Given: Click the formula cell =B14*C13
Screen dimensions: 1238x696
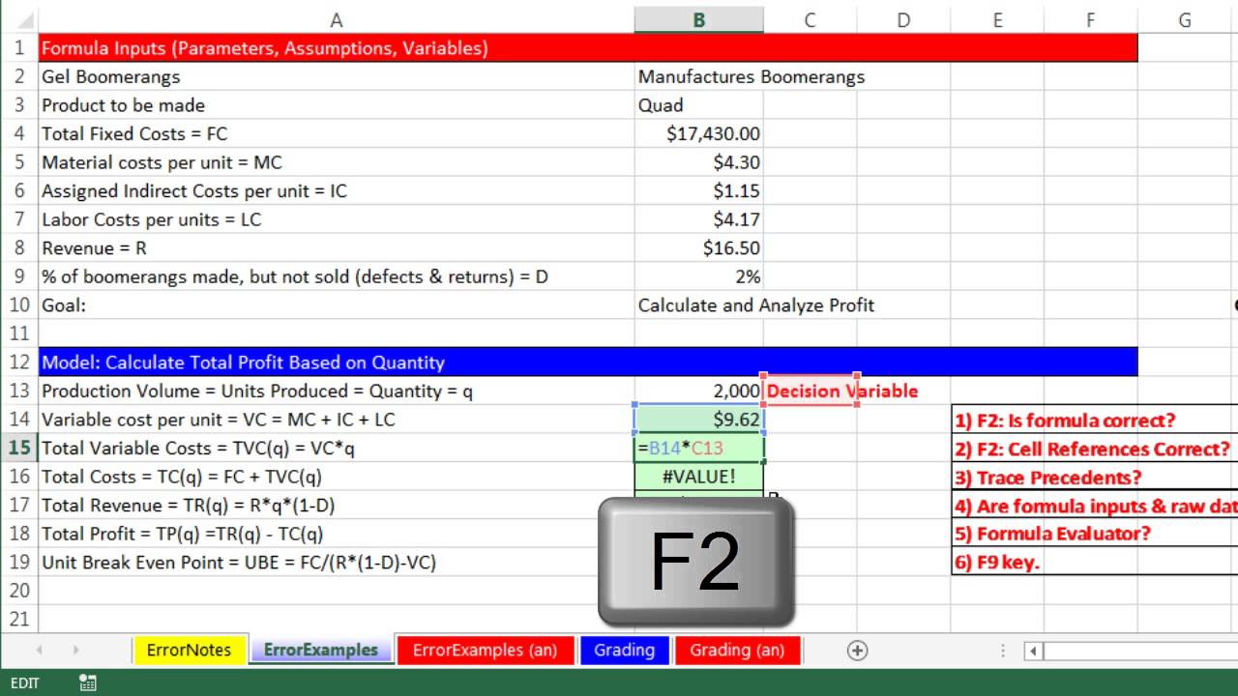Looking at the screenshot, I should (698, 448).
